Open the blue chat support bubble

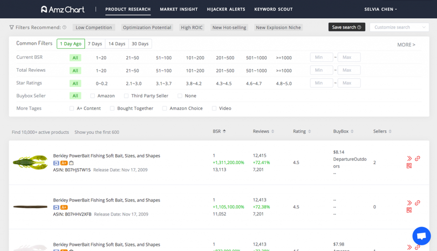422,236
